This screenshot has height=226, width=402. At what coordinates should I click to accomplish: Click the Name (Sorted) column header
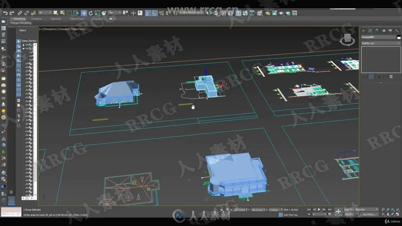click(29, 41)
